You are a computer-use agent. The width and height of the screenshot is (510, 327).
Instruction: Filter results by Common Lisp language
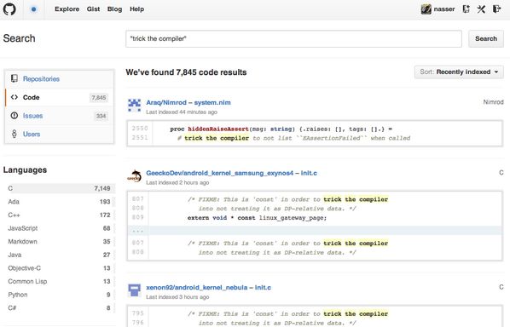point(59,281)
